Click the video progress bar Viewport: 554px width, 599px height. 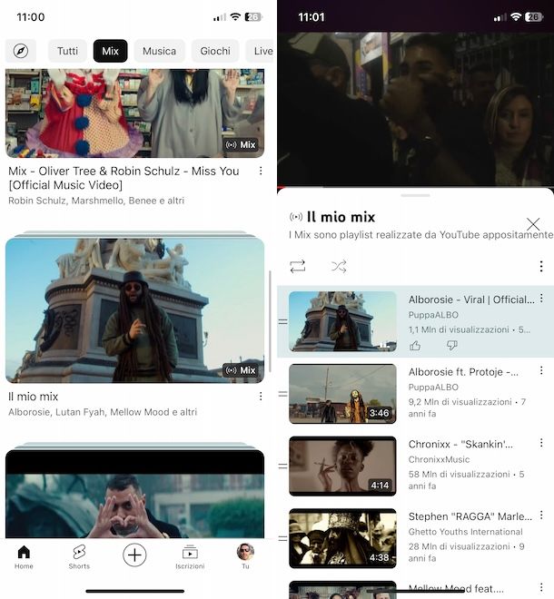[x=415, y=187]
